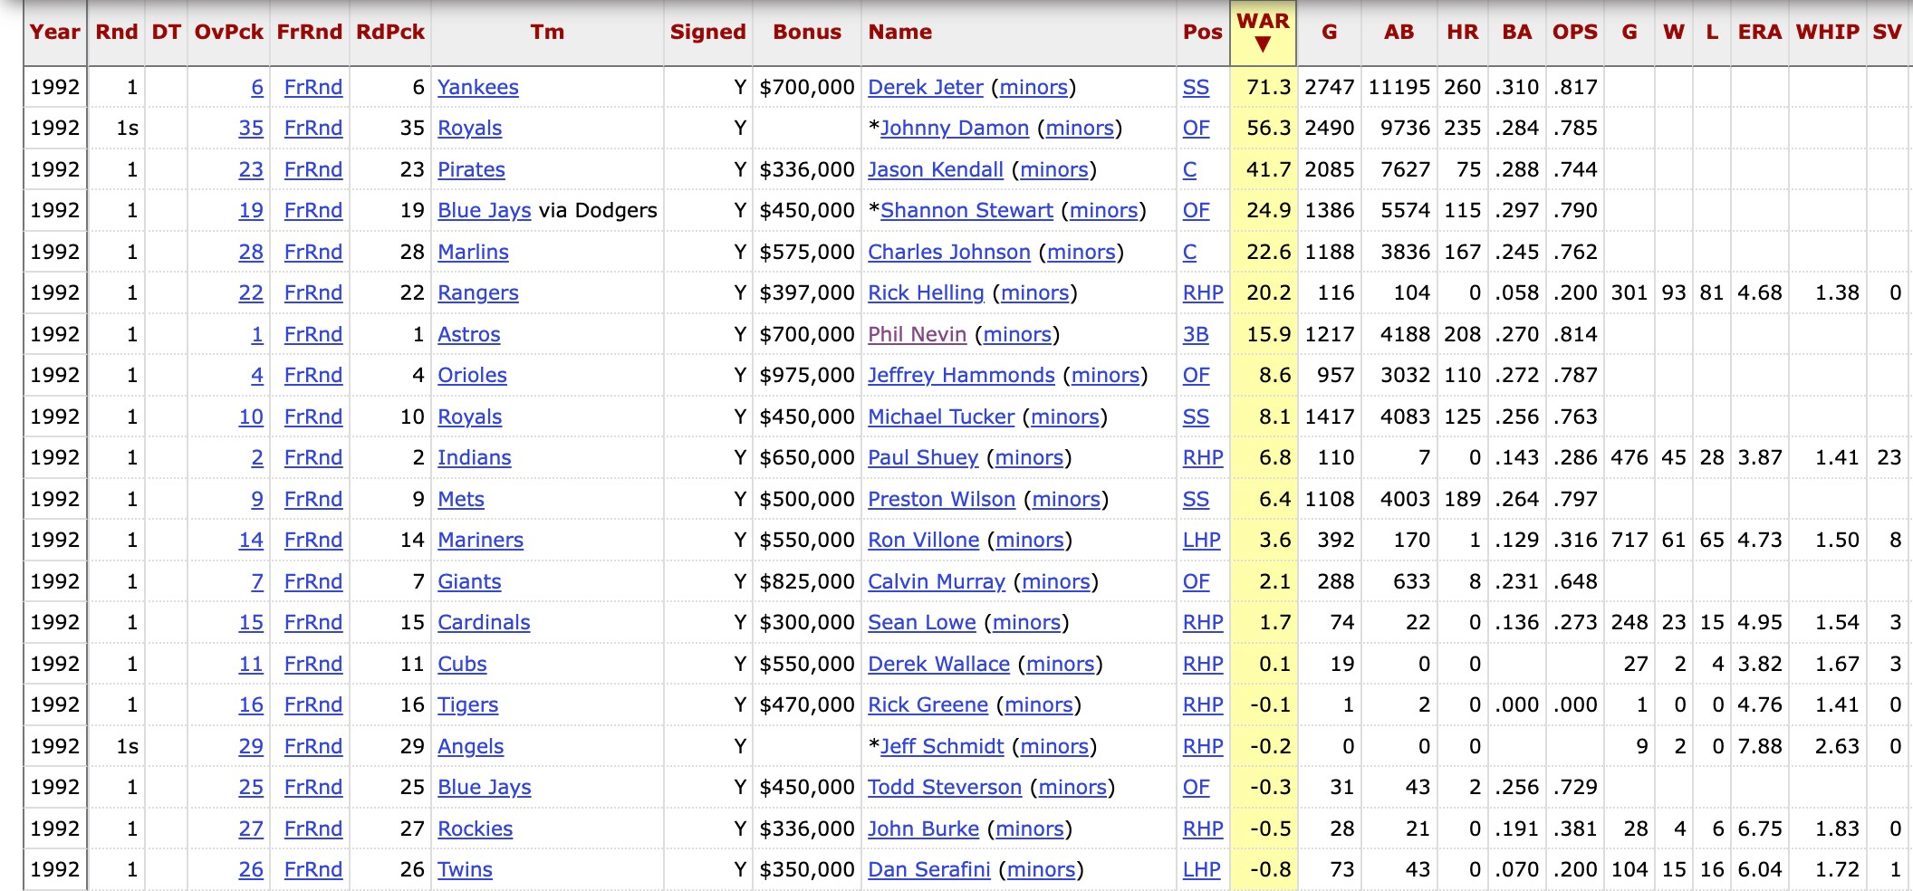Open Todd Steverson player page
The image size is (1913, 891).
pos(945,788)
